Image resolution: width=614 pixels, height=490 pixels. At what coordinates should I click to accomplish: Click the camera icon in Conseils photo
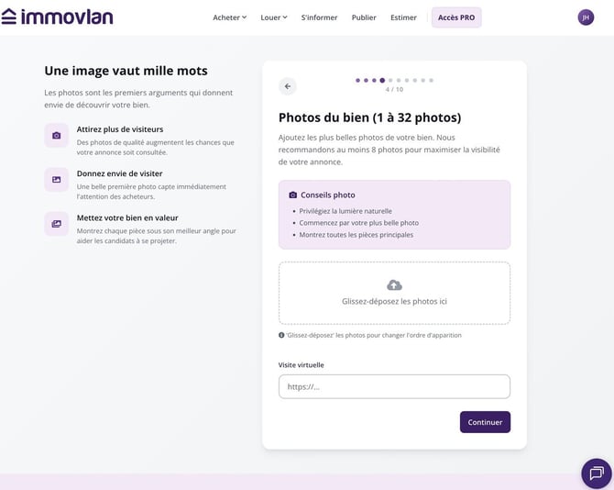click(292, 195)
